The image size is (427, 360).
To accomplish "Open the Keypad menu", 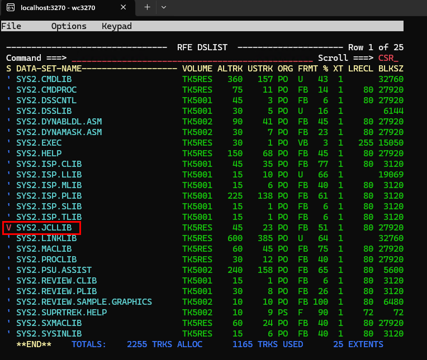I will [x=117, y=26].
